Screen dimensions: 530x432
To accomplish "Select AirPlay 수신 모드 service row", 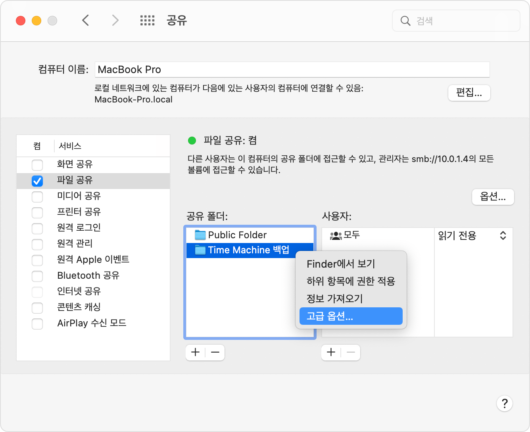I will point(93,324).
